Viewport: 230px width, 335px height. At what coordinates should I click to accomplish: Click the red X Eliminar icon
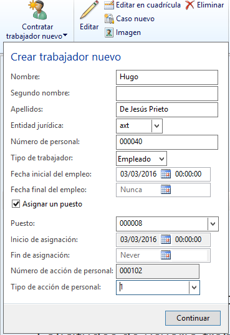189,5
